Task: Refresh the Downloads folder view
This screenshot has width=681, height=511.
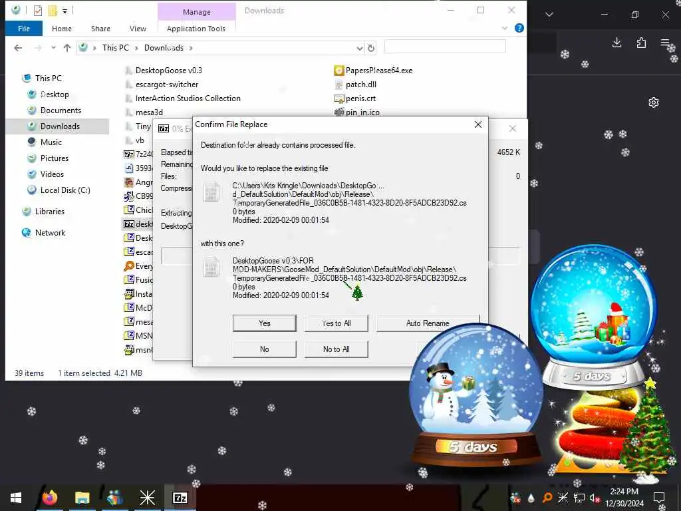Action: (x=371, y=48)
